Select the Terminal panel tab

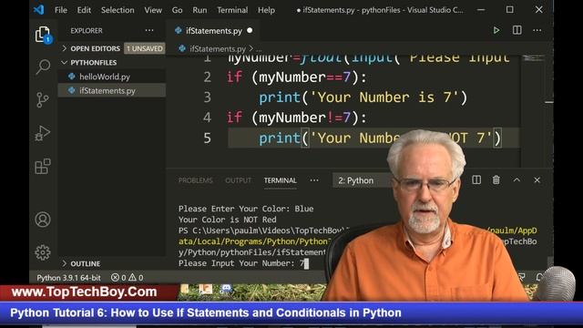(x=280, y=180)
